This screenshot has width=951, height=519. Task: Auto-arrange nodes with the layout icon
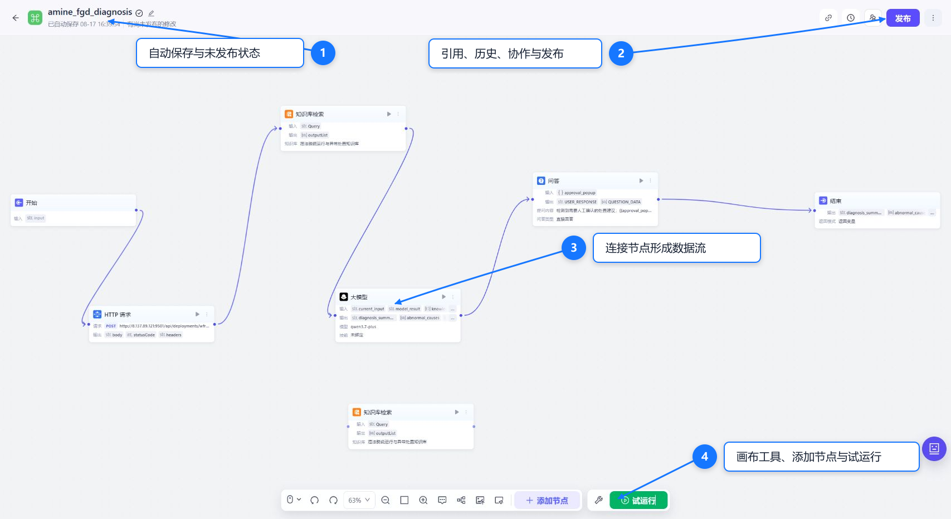(x=461, y=500)
